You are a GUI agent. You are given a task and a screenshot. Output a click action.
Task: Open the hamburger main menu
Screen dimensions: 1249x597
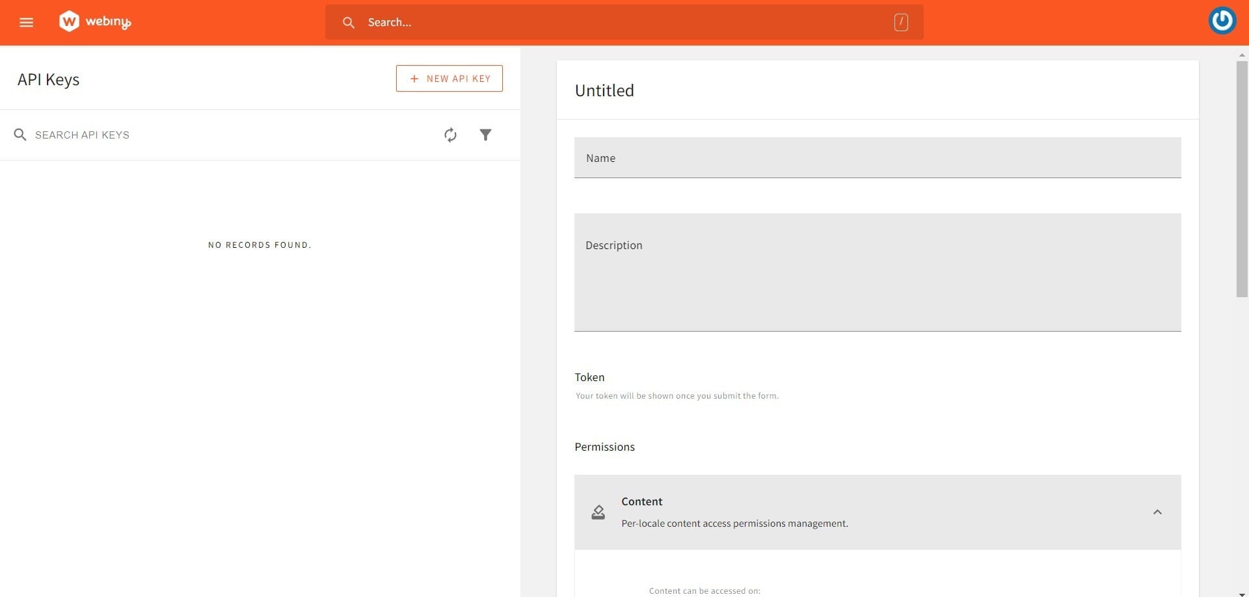(x=26, y=22)
